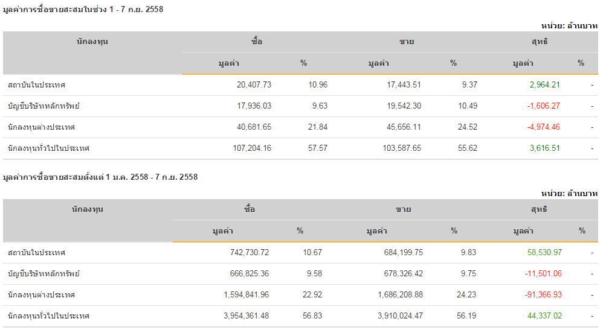Screen dimensions: 609x333
Task: Select the 3,616.51 net value cell
Action: click(x=543, y=148)
